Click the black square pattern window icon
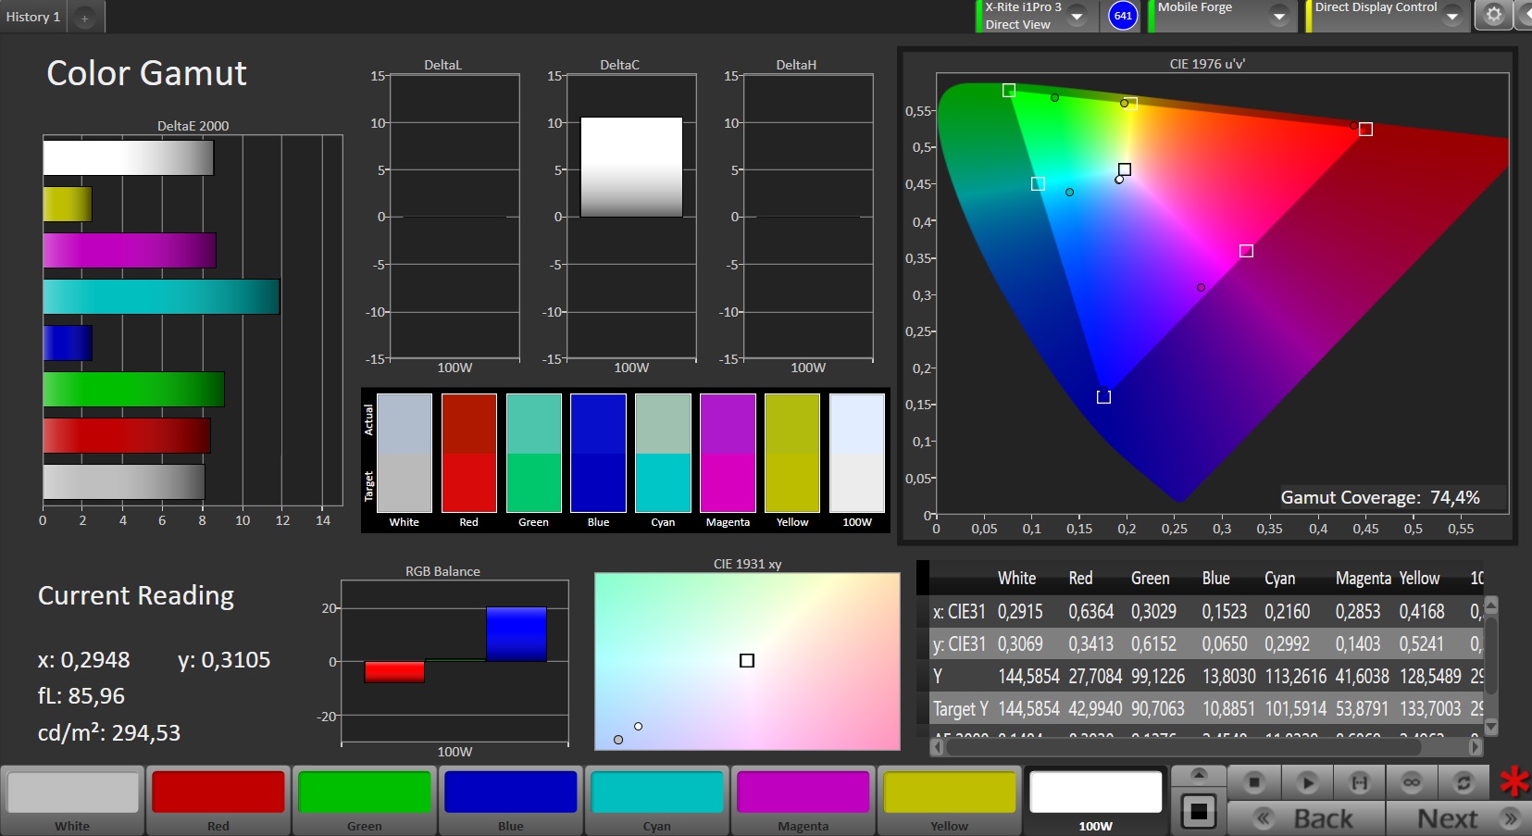Image resolution: width=1532 pixels, height=836 pixels. click(x=1199, y=812)
